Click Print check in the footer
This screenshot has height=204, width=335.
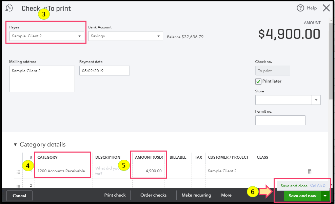[115, 195]
